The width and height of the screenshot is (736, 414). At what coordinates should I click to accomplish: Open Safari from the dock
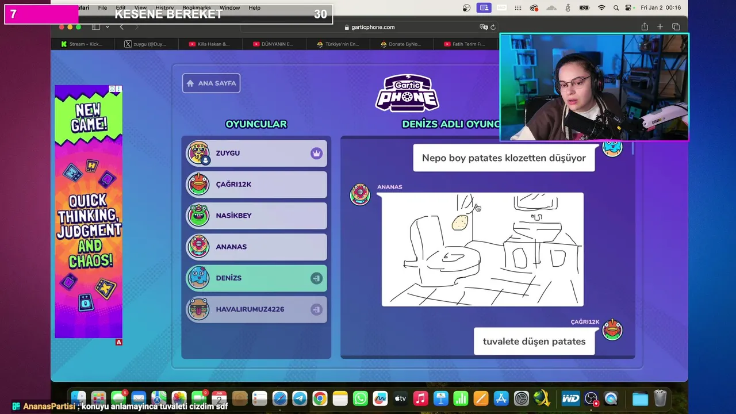pos(279,398)
